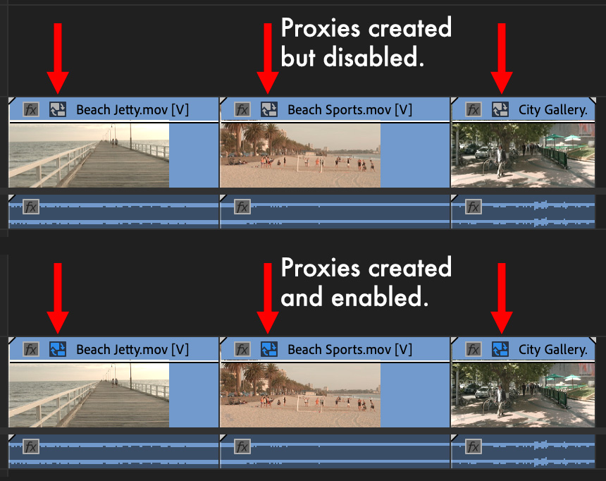Select lower Beach Sports.mov [V] clip name
Viewport: 606px width, 481px height.
[350, 350]
